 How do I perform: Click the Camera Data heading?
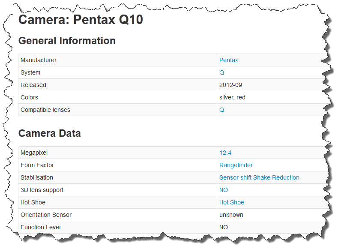point(50,133)
